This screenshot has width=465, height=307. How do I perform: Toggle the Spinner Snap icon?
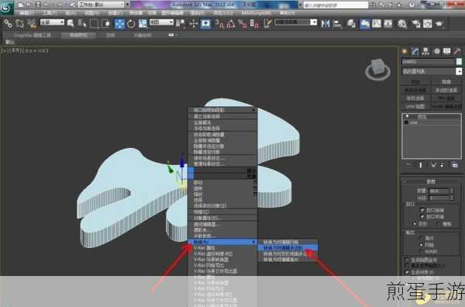pos(254,24)
